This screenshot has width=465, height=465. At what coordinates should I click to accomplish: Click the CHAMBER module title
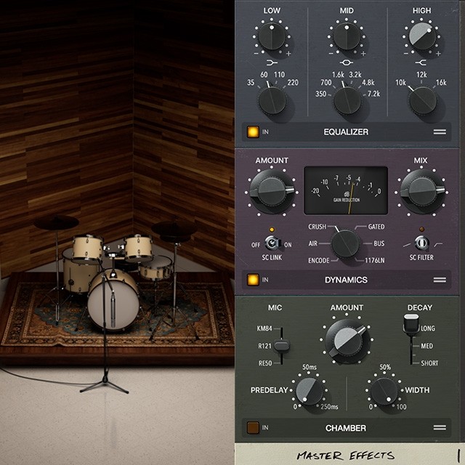pyautogui.click(x=346, y=428)
